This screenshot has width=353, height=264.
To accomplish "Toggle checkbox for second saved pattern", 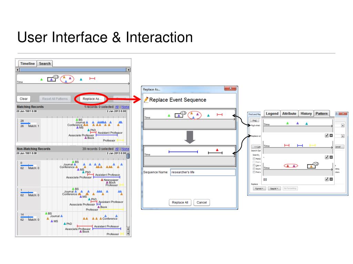I will coord(327,157).
